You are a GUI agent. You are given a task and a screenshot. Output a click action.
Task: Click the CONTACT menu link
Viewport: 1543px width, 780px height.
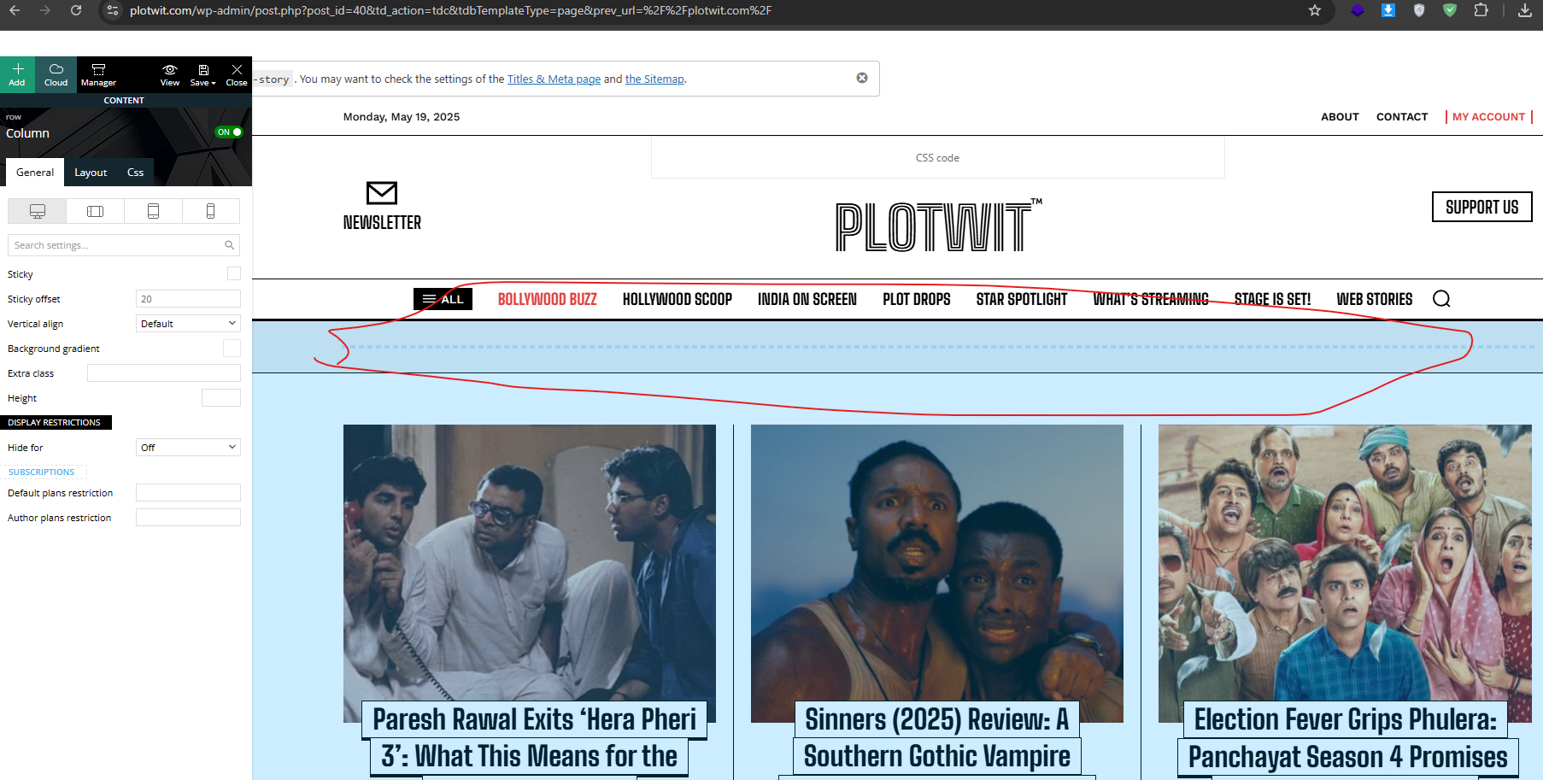pyautogui.click(x=1402, y=117)
